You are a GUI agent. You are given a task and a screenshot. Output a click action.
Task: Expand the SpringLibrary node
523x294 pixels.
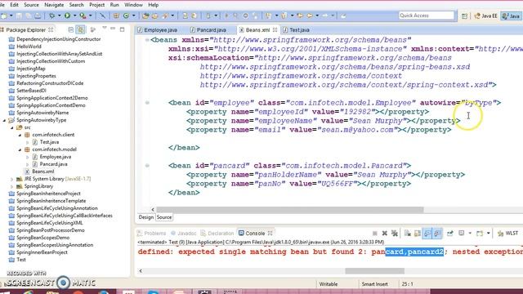point(12,186)
